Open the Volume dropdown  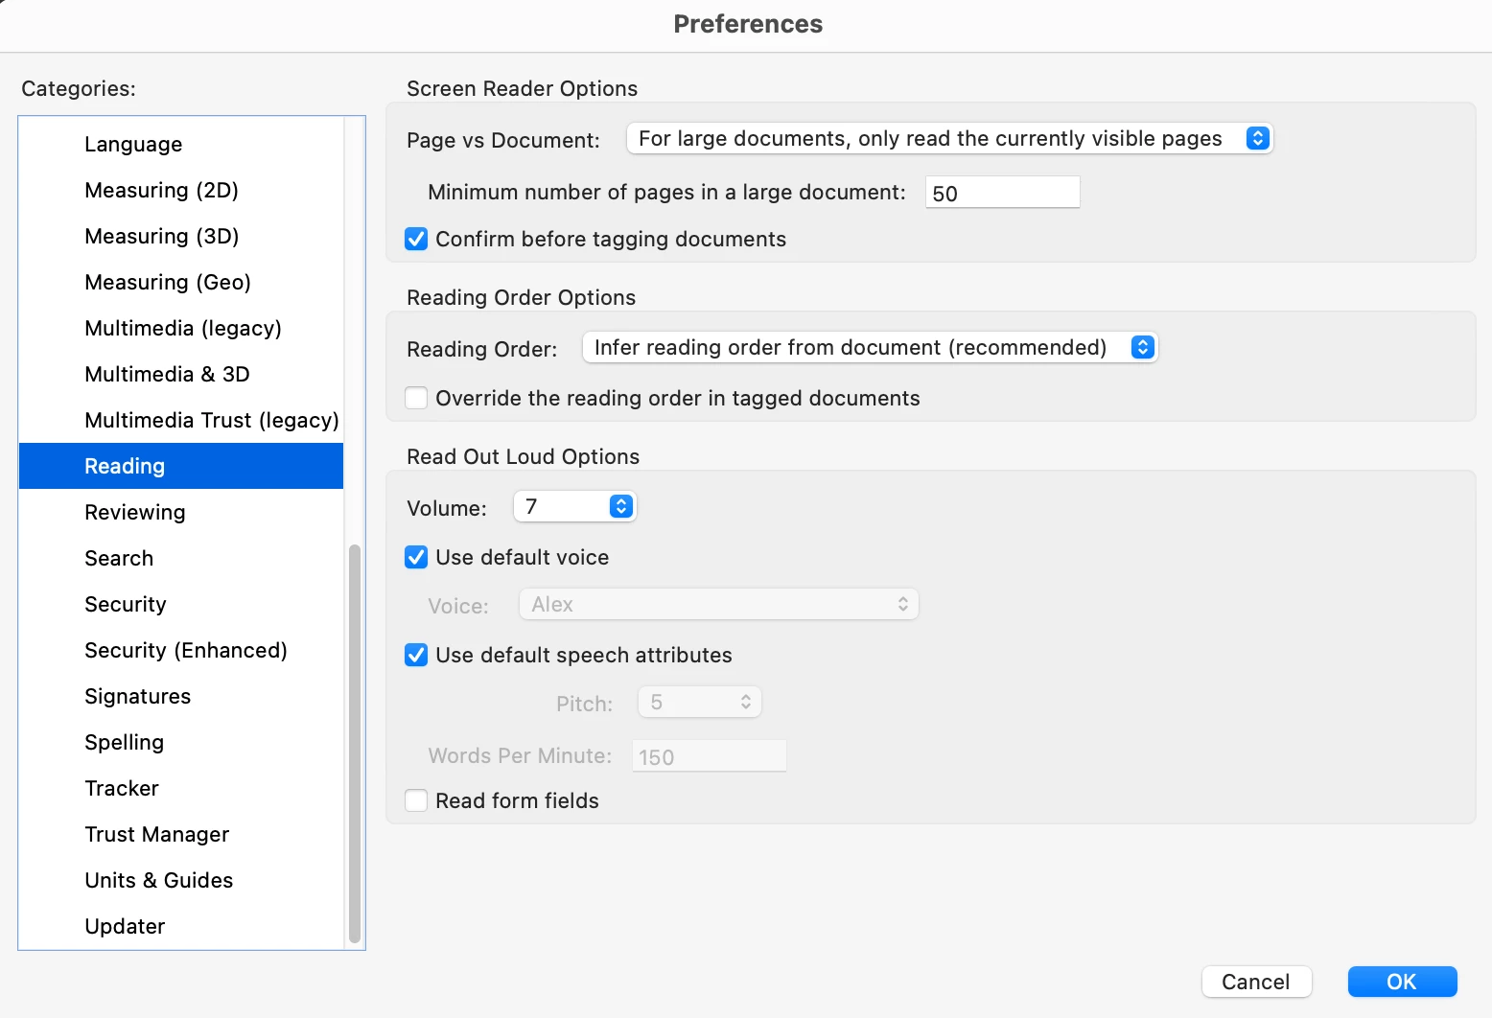575,506
